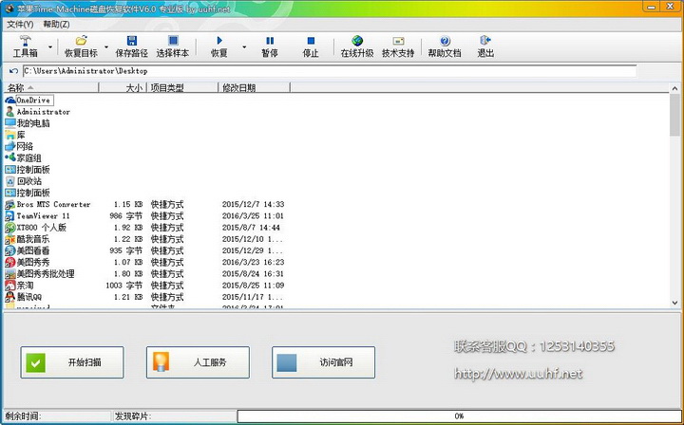Click the file list scrollbar up arrow
Screen dimensions: 684x425
674,88
